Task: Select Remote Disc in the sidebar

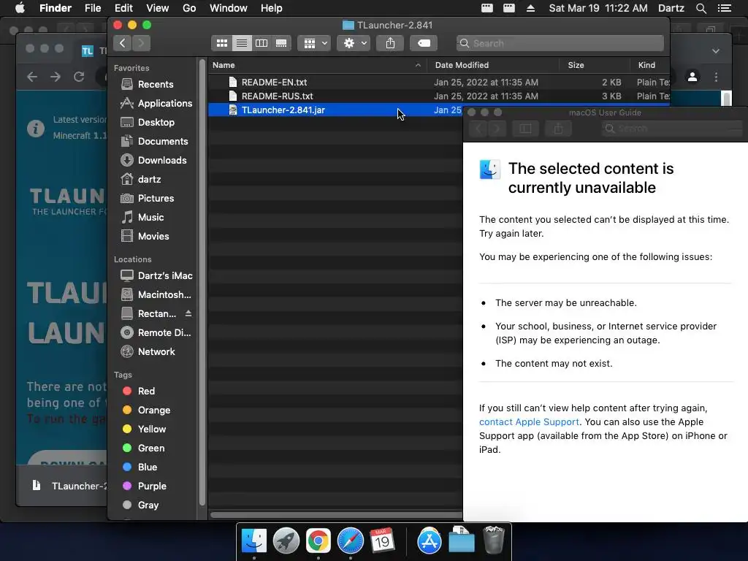Action: click(156, 333)
